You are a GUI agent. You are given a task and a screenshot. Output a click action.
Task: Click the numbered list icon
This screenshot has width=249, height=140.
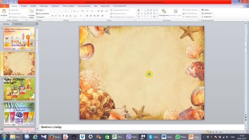92,11
